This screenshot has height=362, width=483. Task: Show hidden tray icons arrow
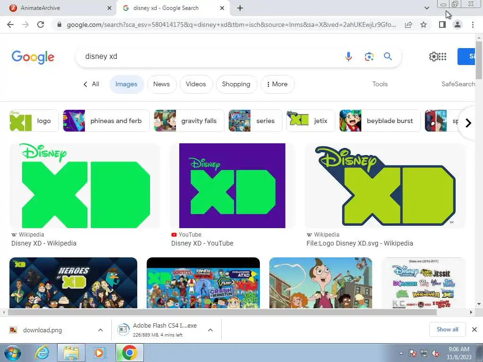click(x=401, y=354)
